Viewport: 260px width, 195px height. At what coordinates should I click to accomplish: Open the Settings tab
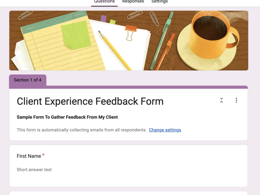[x=160, y=2]
